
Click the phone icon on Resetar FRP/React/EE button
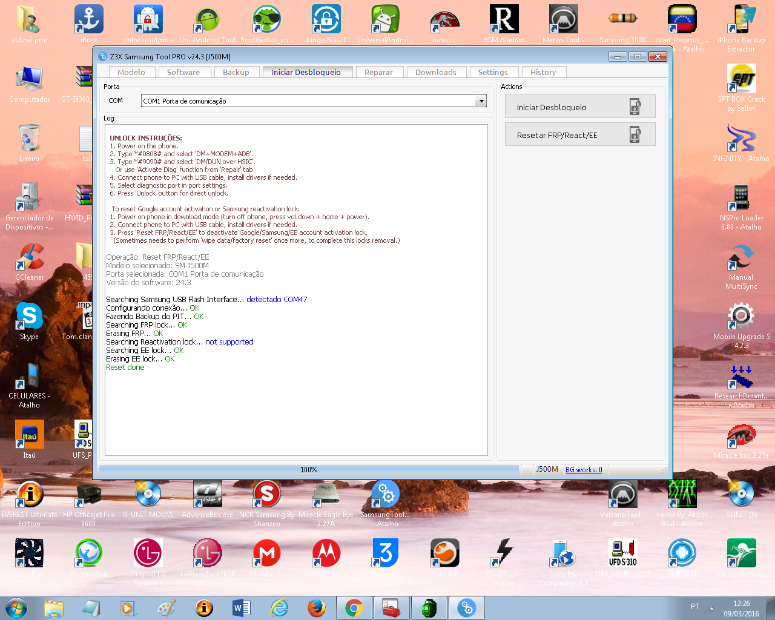(635, 134)
